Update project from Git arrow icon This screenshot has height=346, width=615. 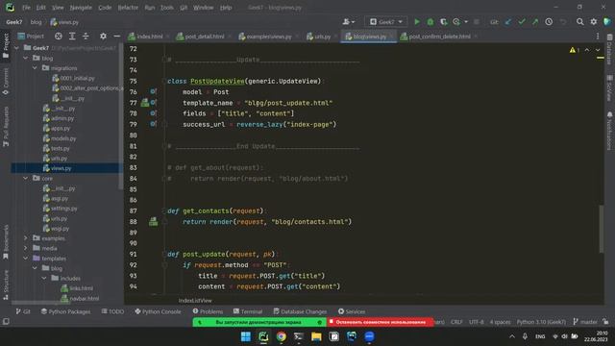pos(508,22)
